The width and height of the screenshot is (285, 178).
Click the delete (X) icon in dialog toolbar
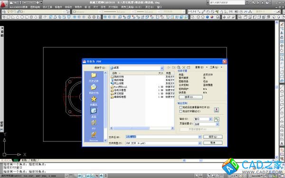[184, 67]
